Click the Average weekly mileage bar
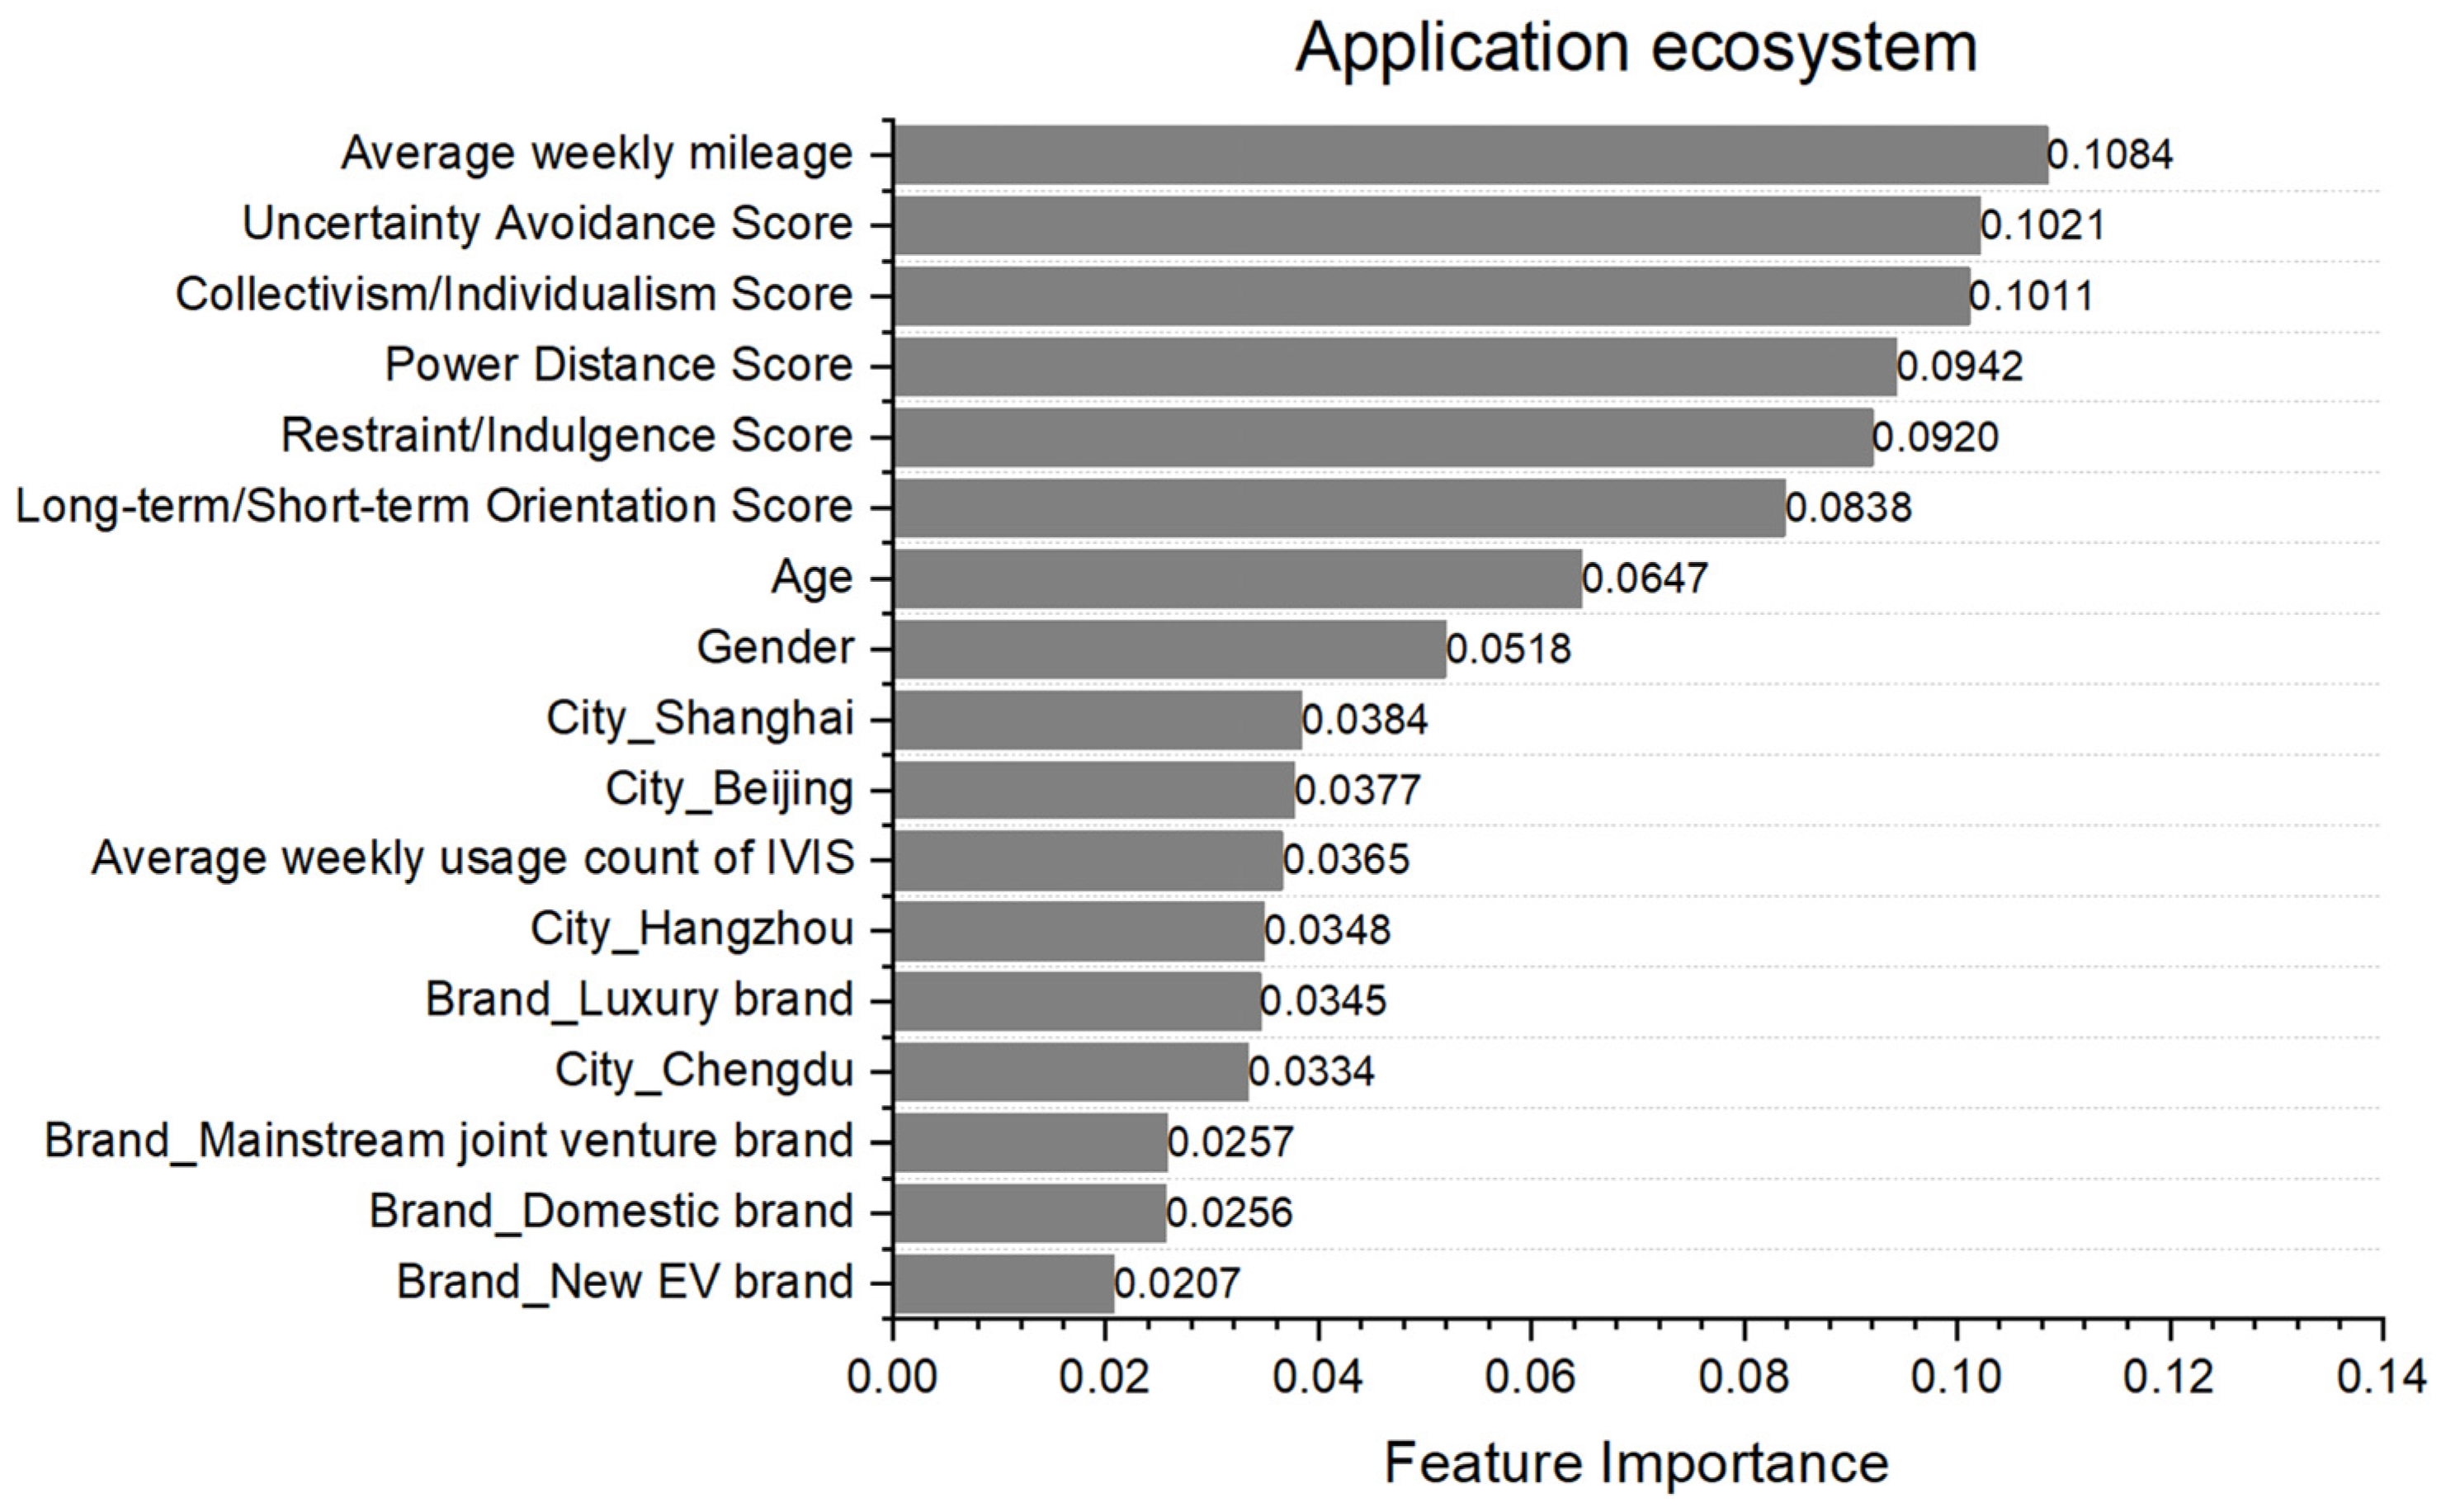The width and height of the screenshot is (2441, 1512). coord(1470,155)
